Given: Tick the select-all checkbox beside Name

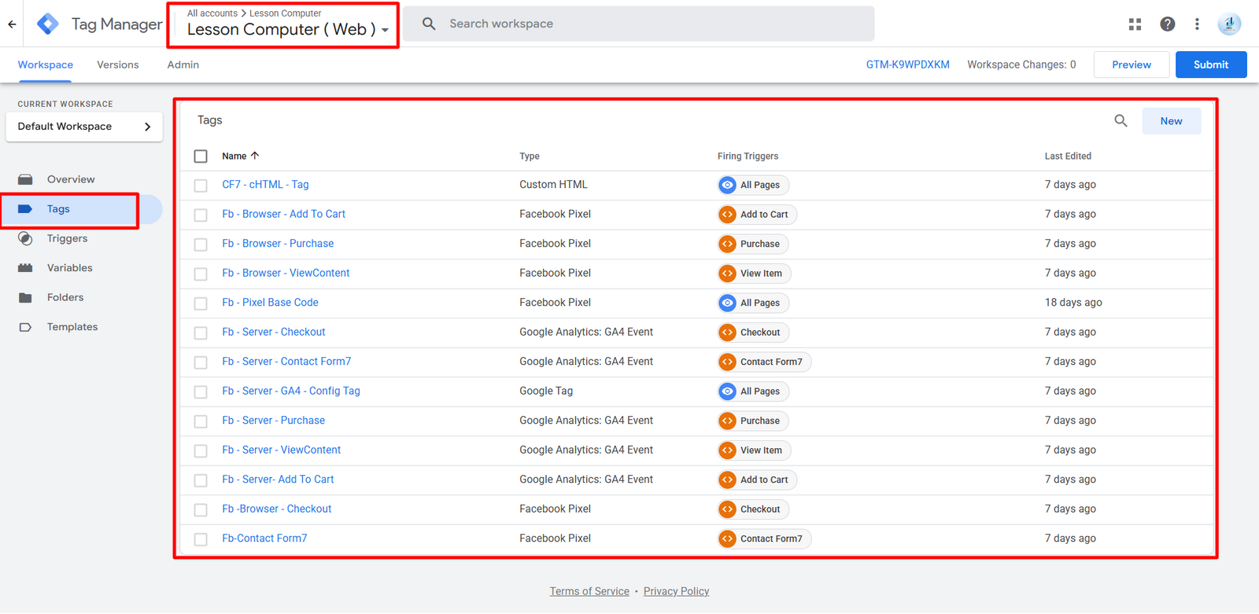Looking at the screenshot, I should coord(201,156).
